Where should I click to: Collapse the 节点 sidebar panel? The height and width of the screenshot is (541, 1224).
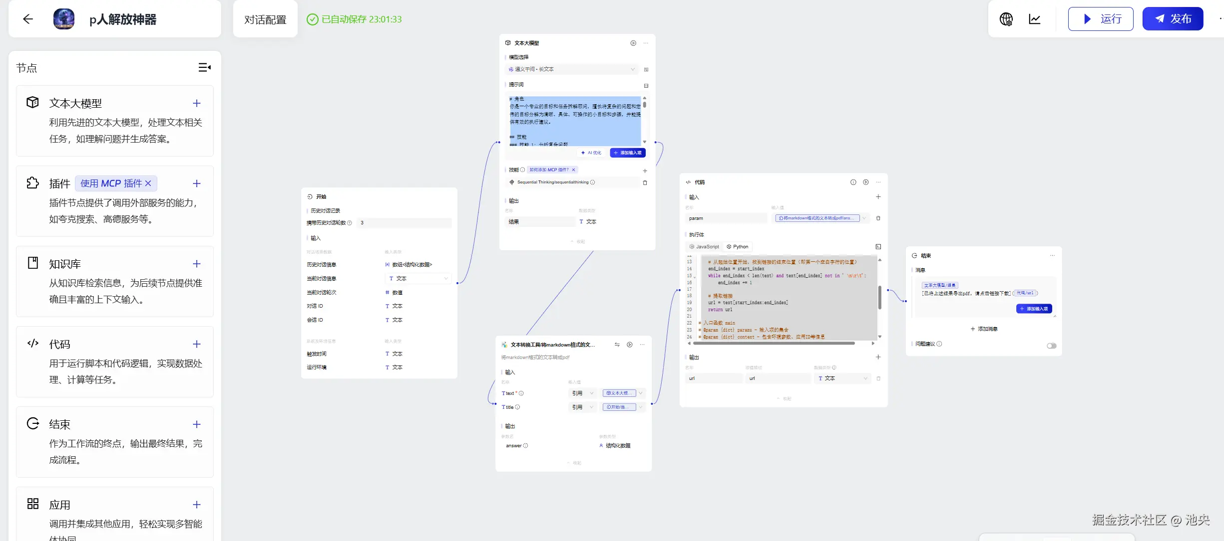(204, 67)
